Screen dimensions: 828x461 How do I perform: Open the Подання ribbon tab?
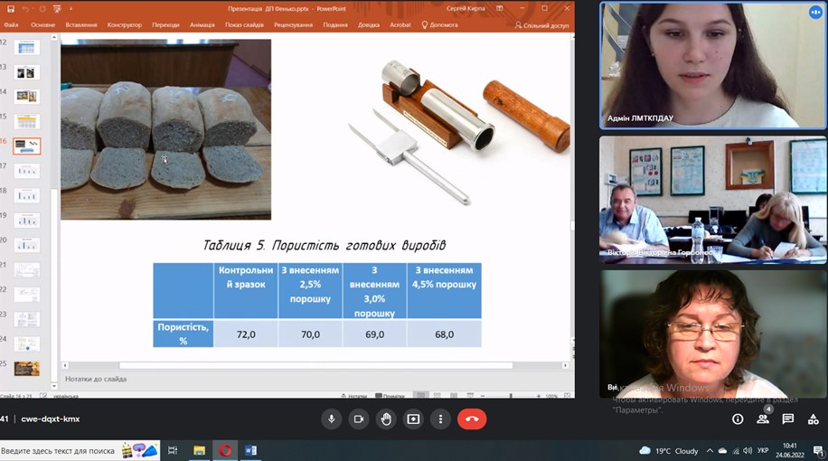(335, 24)
